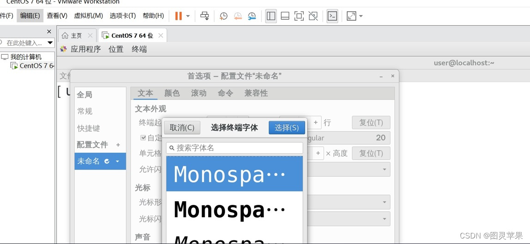530x244 pixels.
Task: Open the power options arrow beside the pause button
Action: point(188,16)
